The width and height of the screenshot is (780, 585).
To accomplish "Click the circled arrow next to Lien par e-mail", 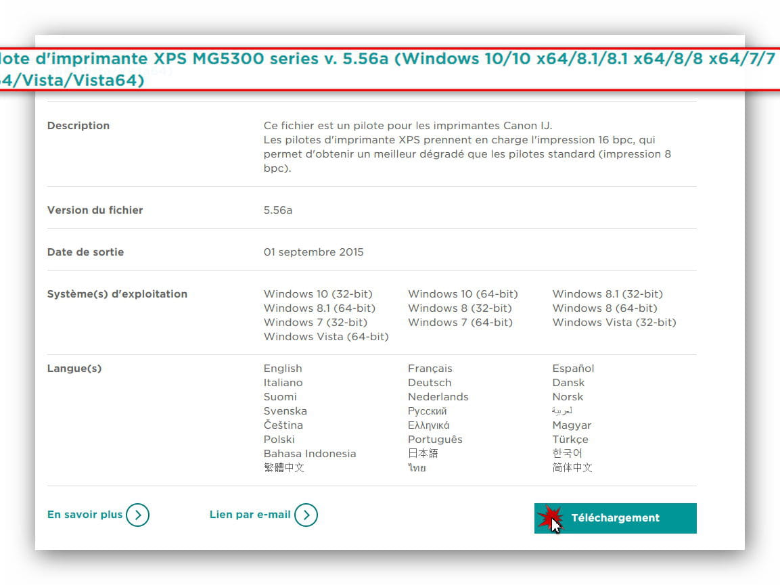I will (x=306, y=515).
